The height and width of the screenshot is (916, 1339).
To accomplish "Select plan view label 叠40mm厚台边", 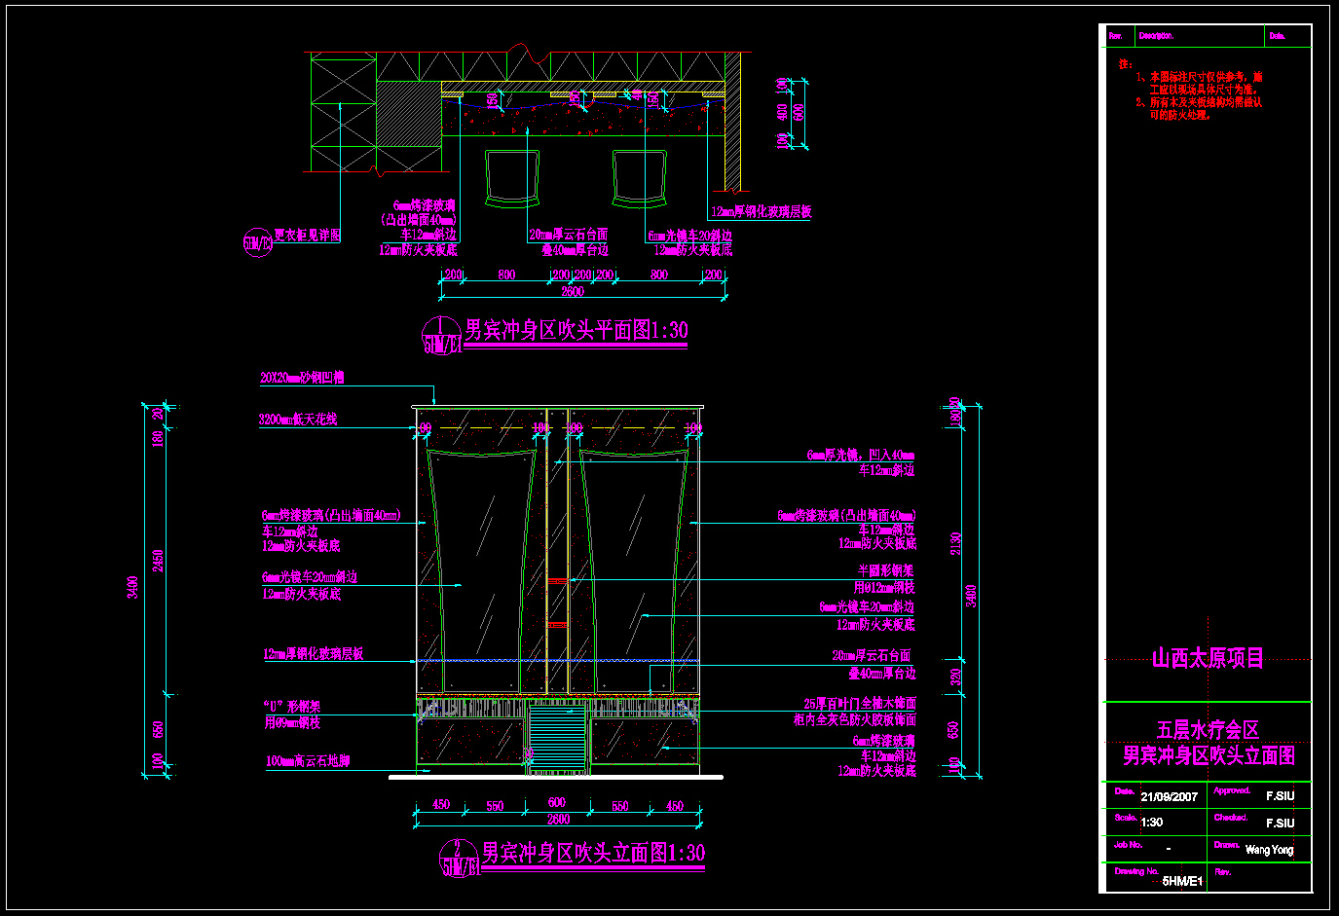I will click(x=575, y=250).
